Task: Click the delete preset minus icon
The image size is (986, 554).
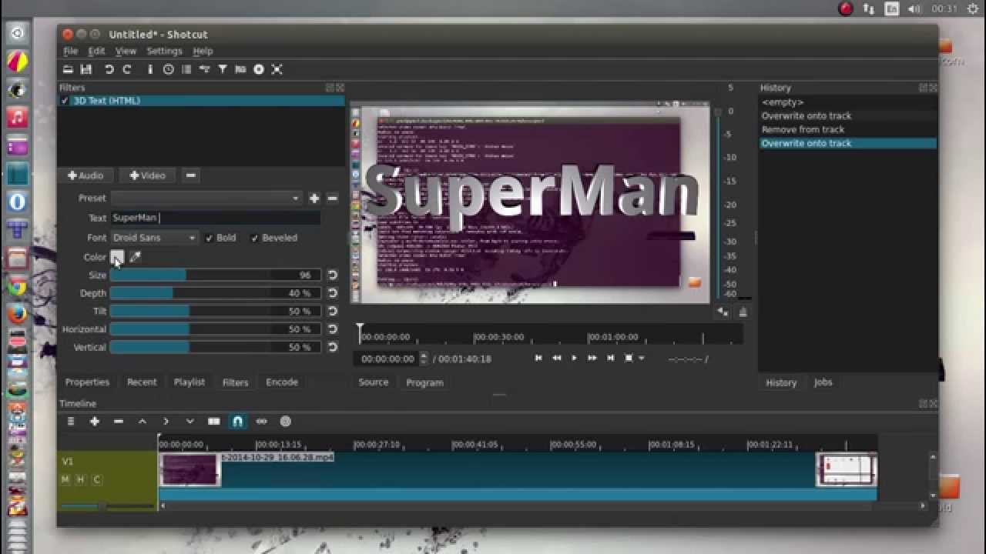Action: pyautogui.click(x=333, y=199)
